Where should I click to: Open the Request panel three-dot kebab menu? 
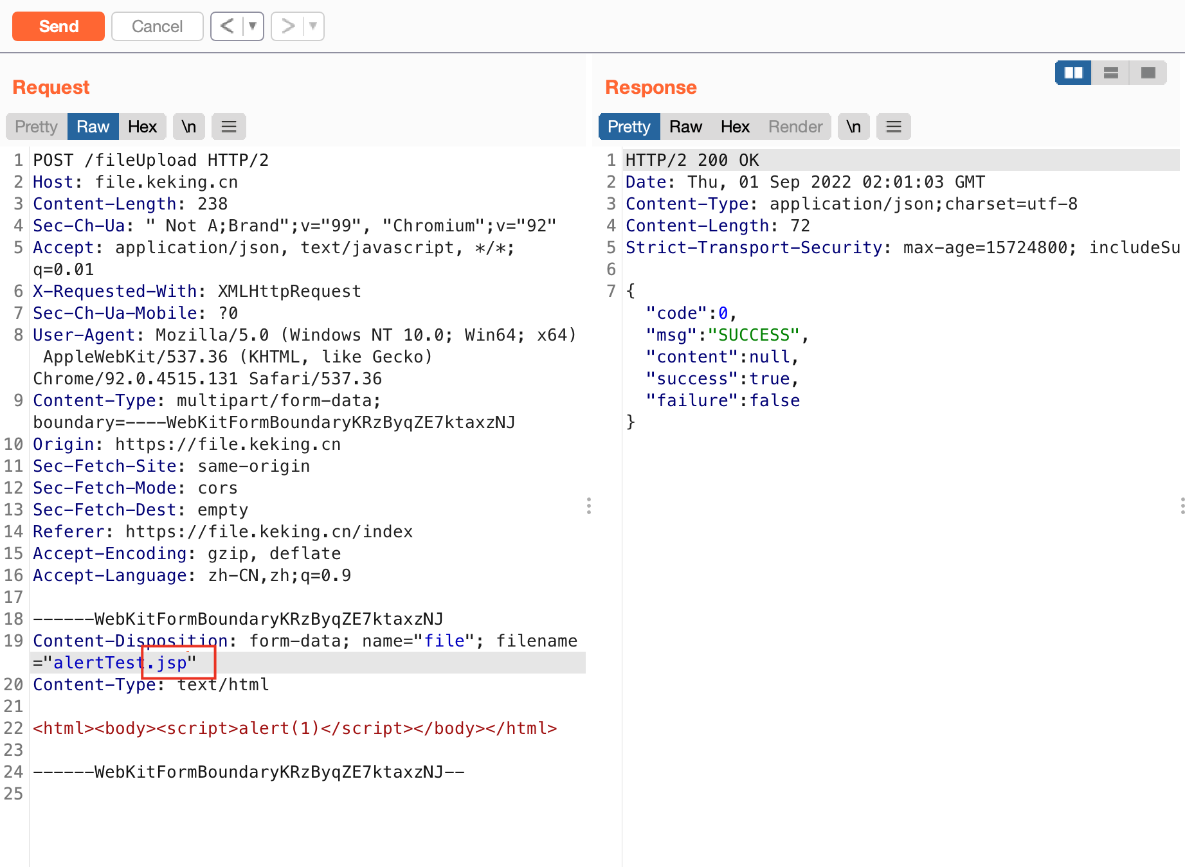point(589,507)
